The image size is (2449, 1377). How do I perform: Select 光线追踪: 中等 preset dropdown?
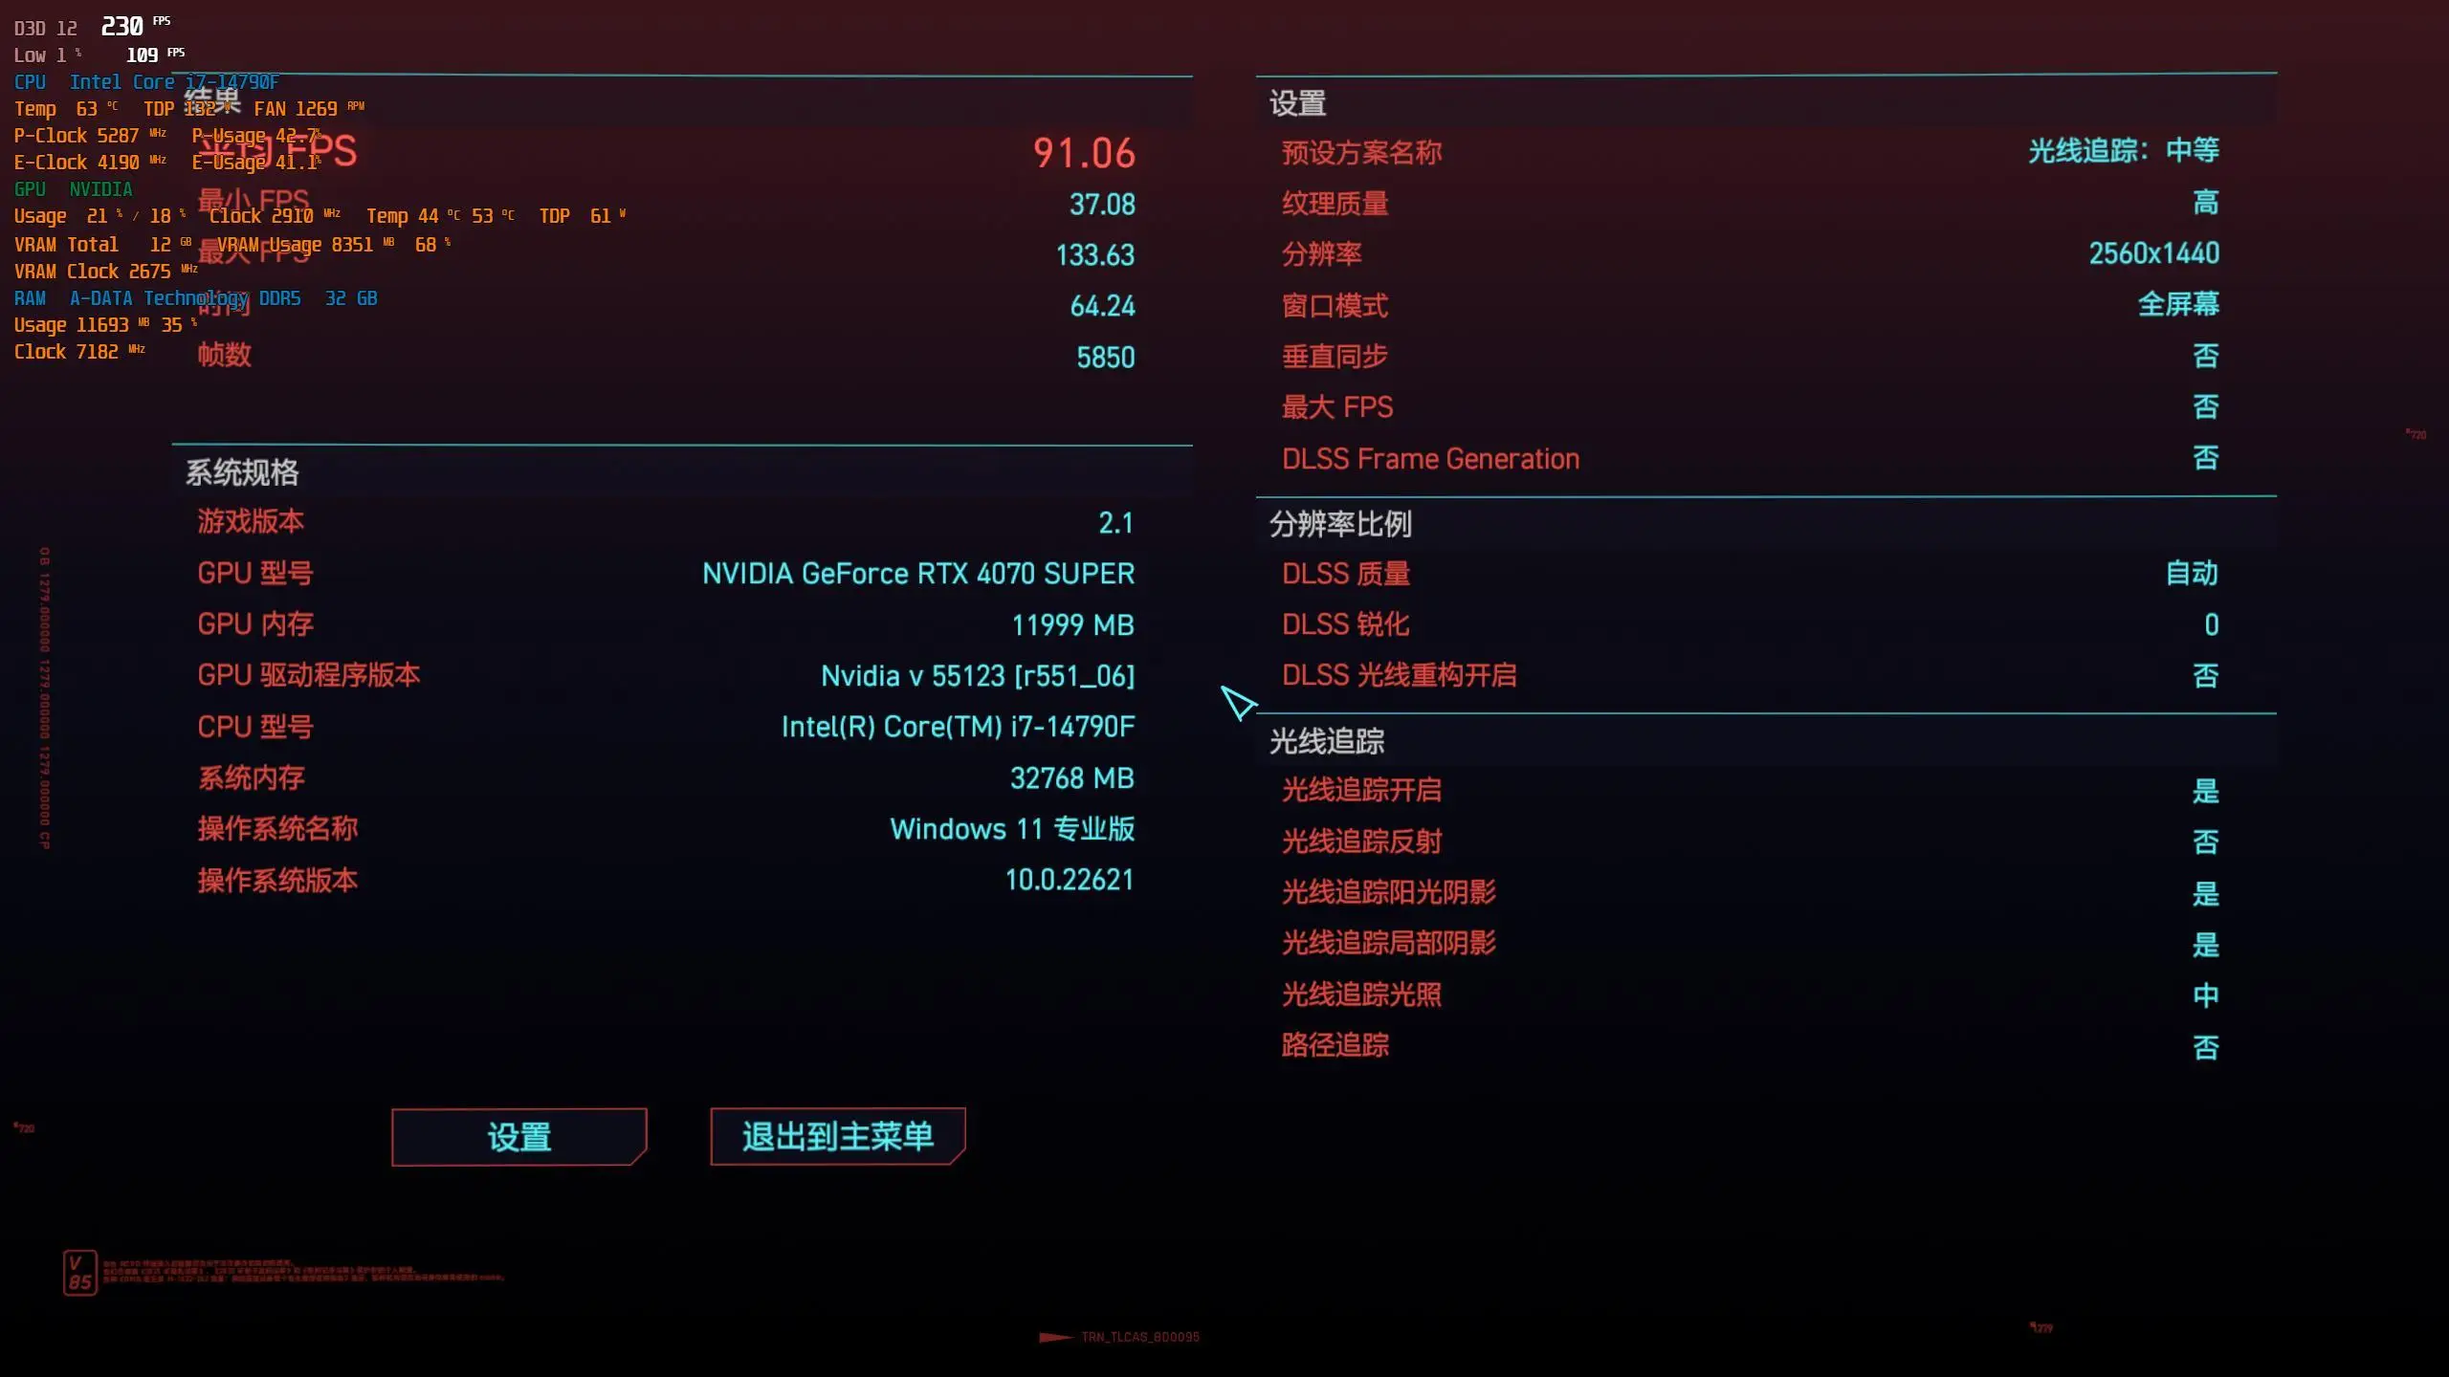[x=2123, y=151]
